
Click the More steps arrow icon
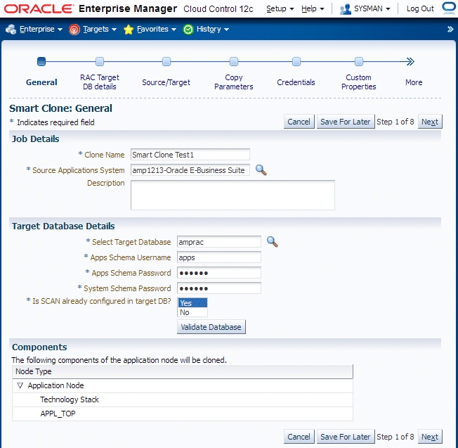pos(410,62)
